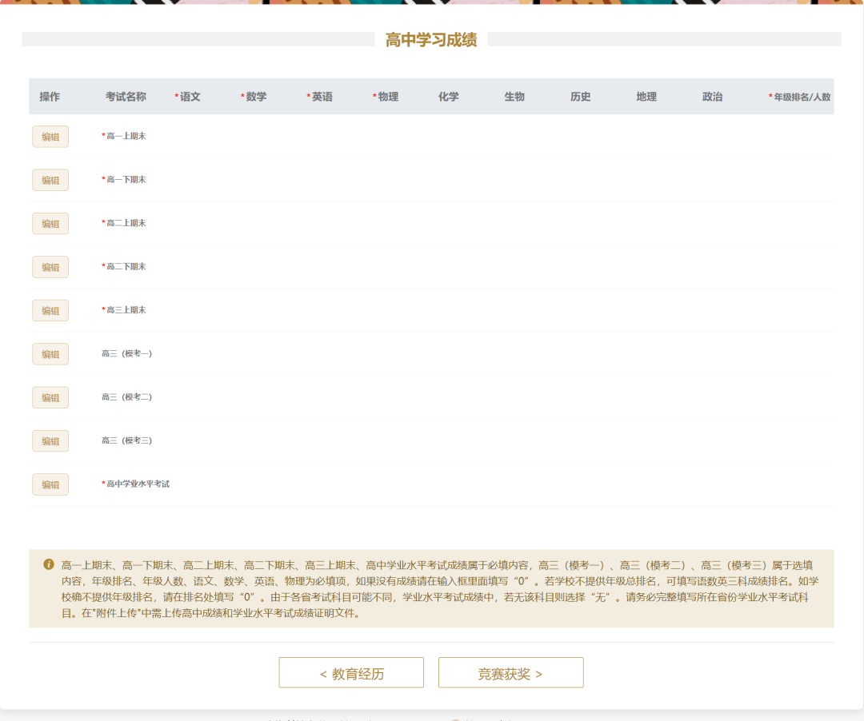Go back to 教育经历 section
This screenshot has width=864, height=721.
[350, 672]
